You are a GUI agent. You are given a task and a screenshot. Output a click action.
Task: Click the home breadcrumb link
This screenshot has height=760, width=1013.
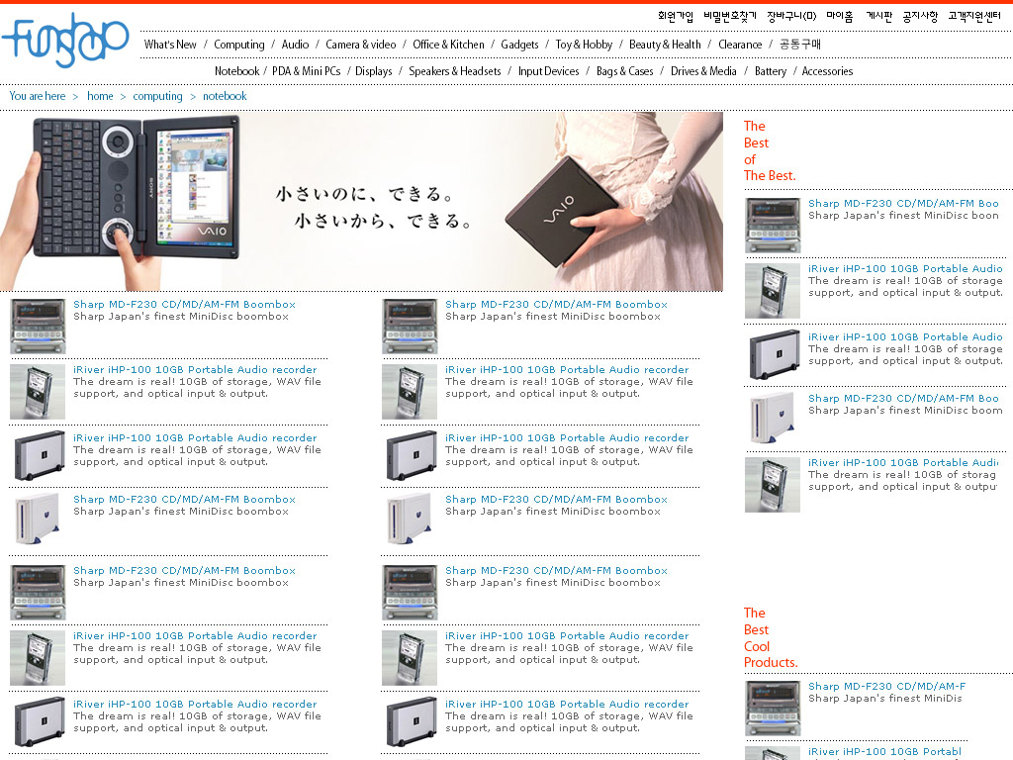(100, 96)
